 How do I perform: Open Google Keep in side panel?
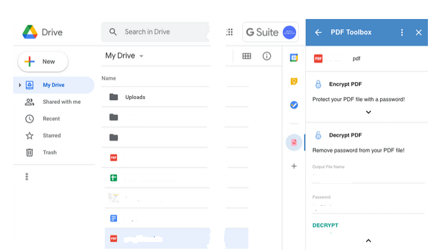tap(294, 81)
